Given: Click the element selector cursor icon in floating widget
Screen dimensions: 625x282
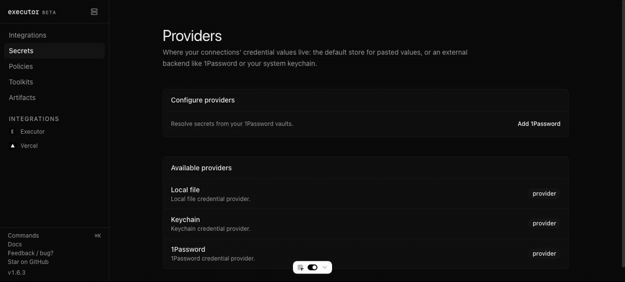Looking at the screenshot, I should click(x=301, y=268).
